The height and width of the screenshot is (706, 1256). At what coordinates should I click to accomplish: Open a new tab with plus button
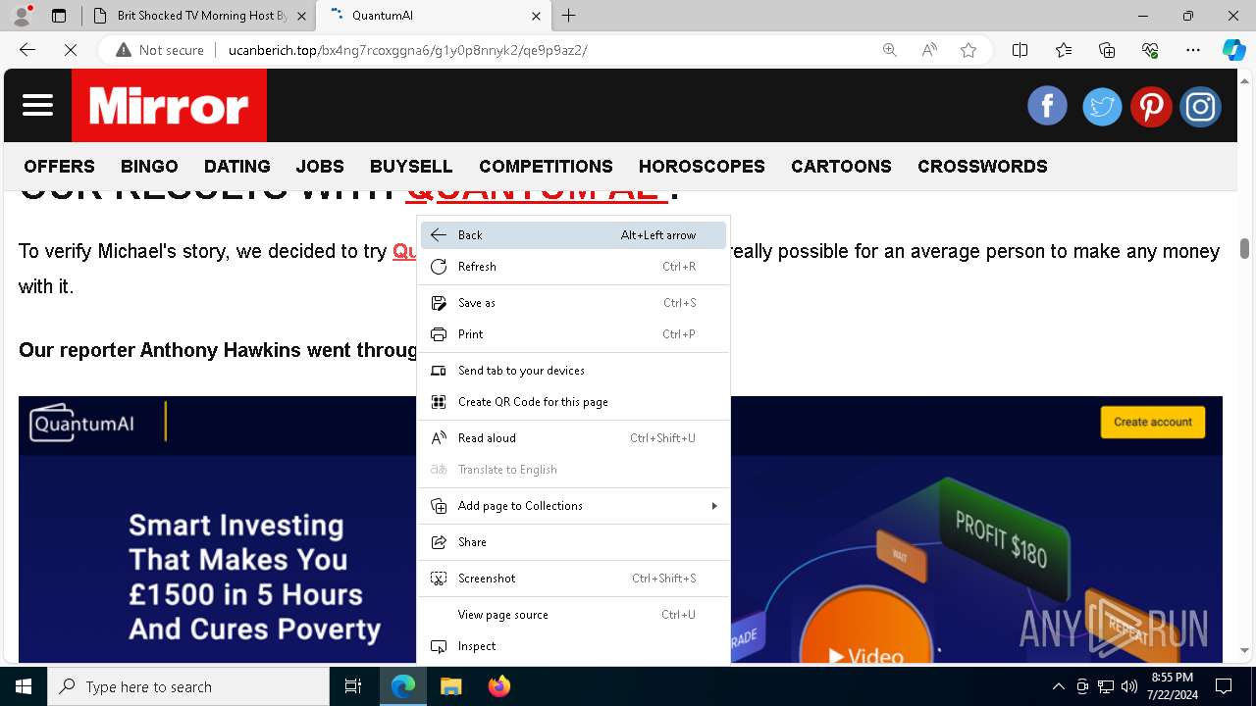(x=569, y=16)
